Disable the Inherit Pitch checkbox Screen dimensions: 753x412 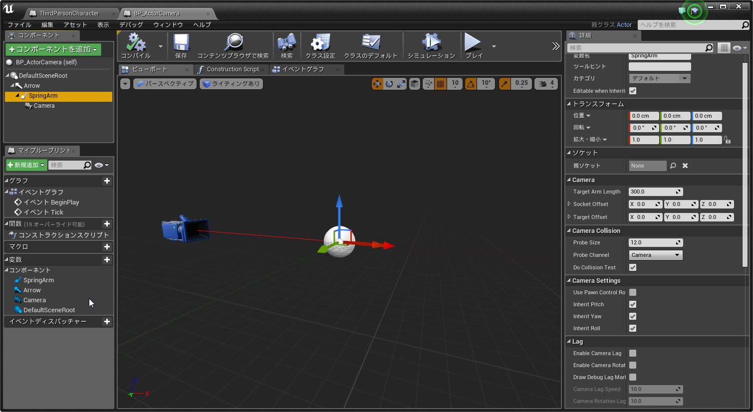pyautogui.click(x=632, y=304)
